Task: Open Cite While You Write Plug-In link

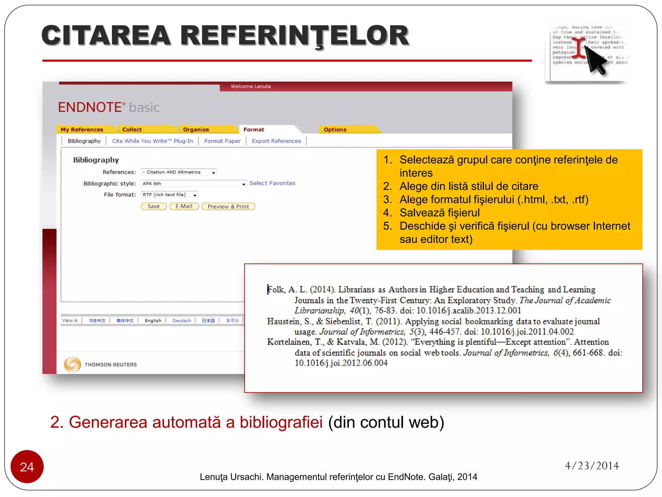Action: click(x=152, y=141)
